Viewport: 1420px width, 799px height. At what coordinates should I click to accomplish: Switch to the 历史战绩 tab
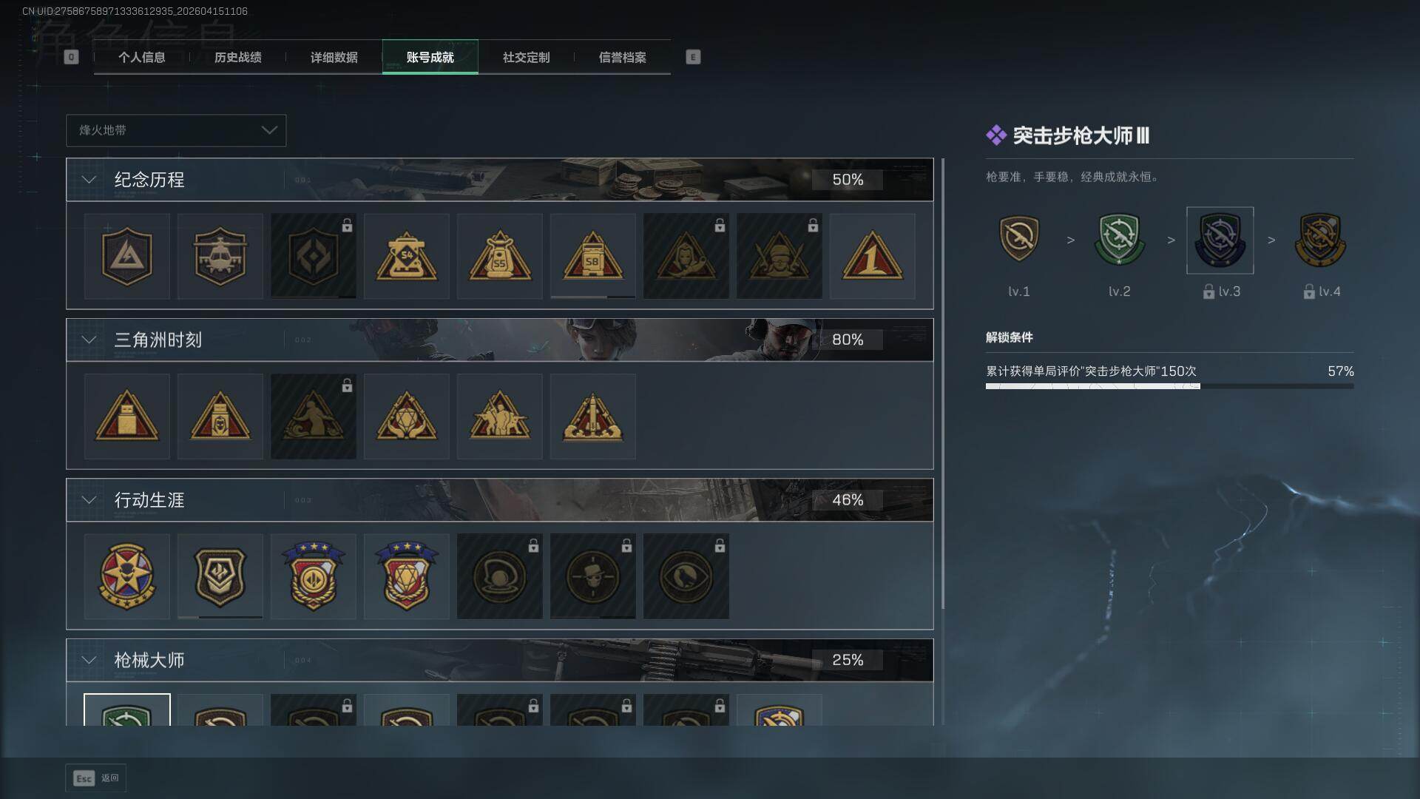click(x=237, y=57)
